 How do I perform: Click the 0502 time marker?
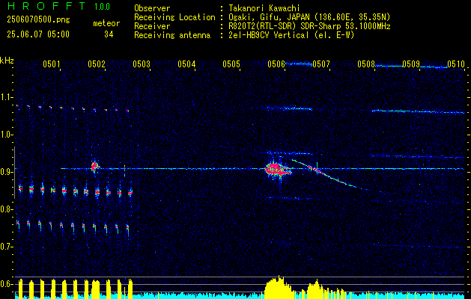point(97,64)
